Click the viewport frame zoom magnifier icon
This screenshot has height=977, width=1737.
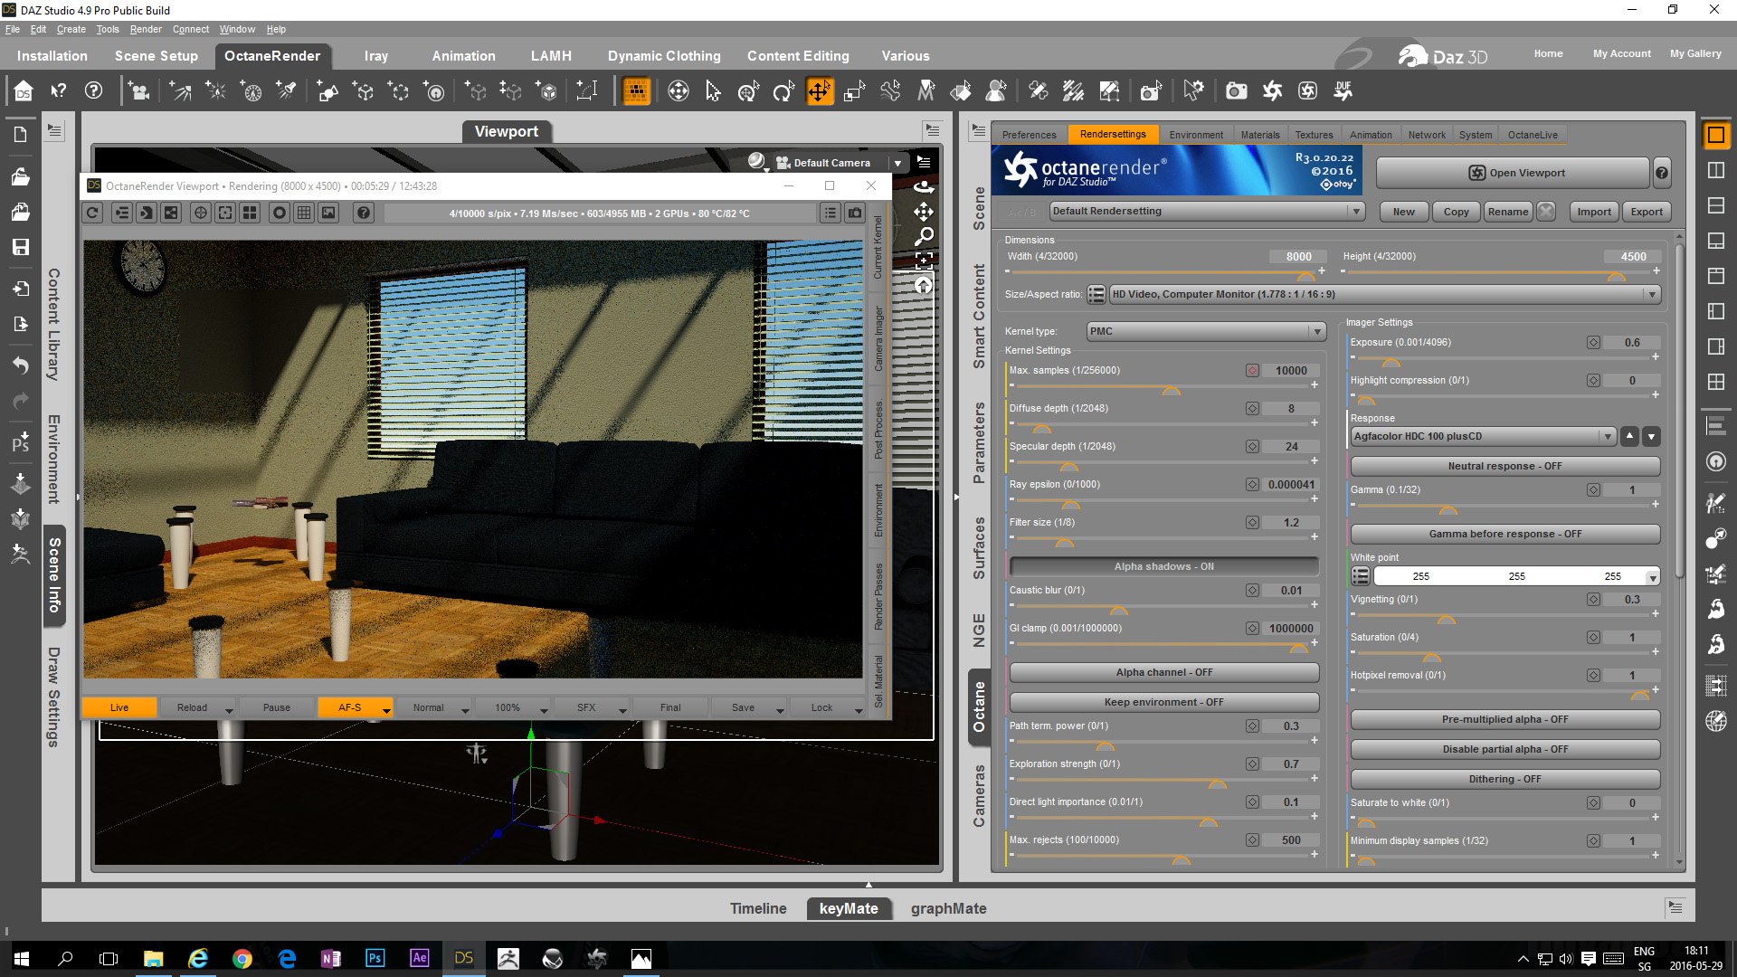[x=924, y=236]
